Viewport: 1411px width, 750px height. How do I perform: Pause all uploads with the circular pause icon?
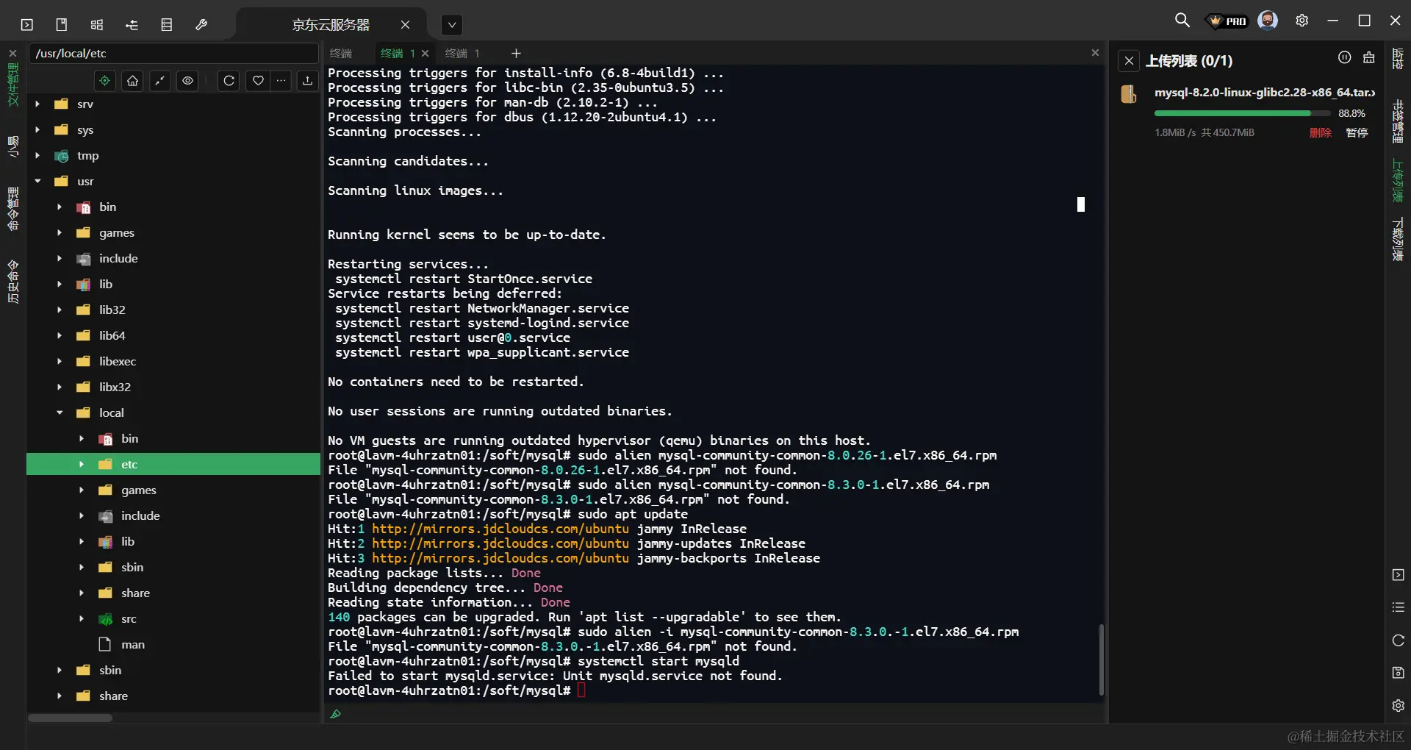(x=1345, y=58)
